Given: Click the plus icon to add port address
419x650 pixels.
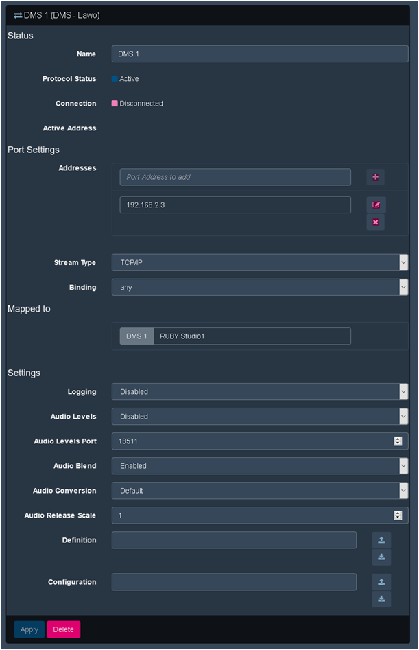Looking at the screenshot, I should pyautogui.click(x=375, y=177).
